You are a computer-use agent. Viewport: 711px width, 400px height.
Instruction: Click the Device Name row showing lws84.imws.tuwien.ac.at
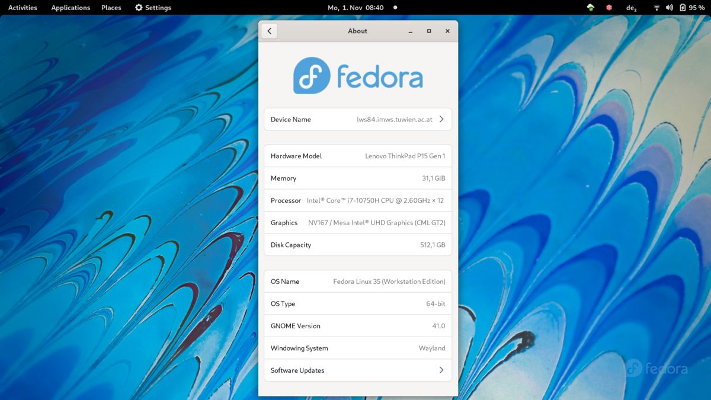[x=355, y=119]
